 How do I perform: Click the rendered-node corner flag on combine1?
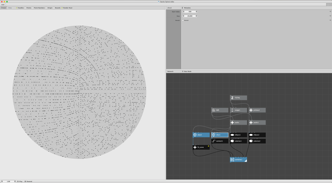246,161
